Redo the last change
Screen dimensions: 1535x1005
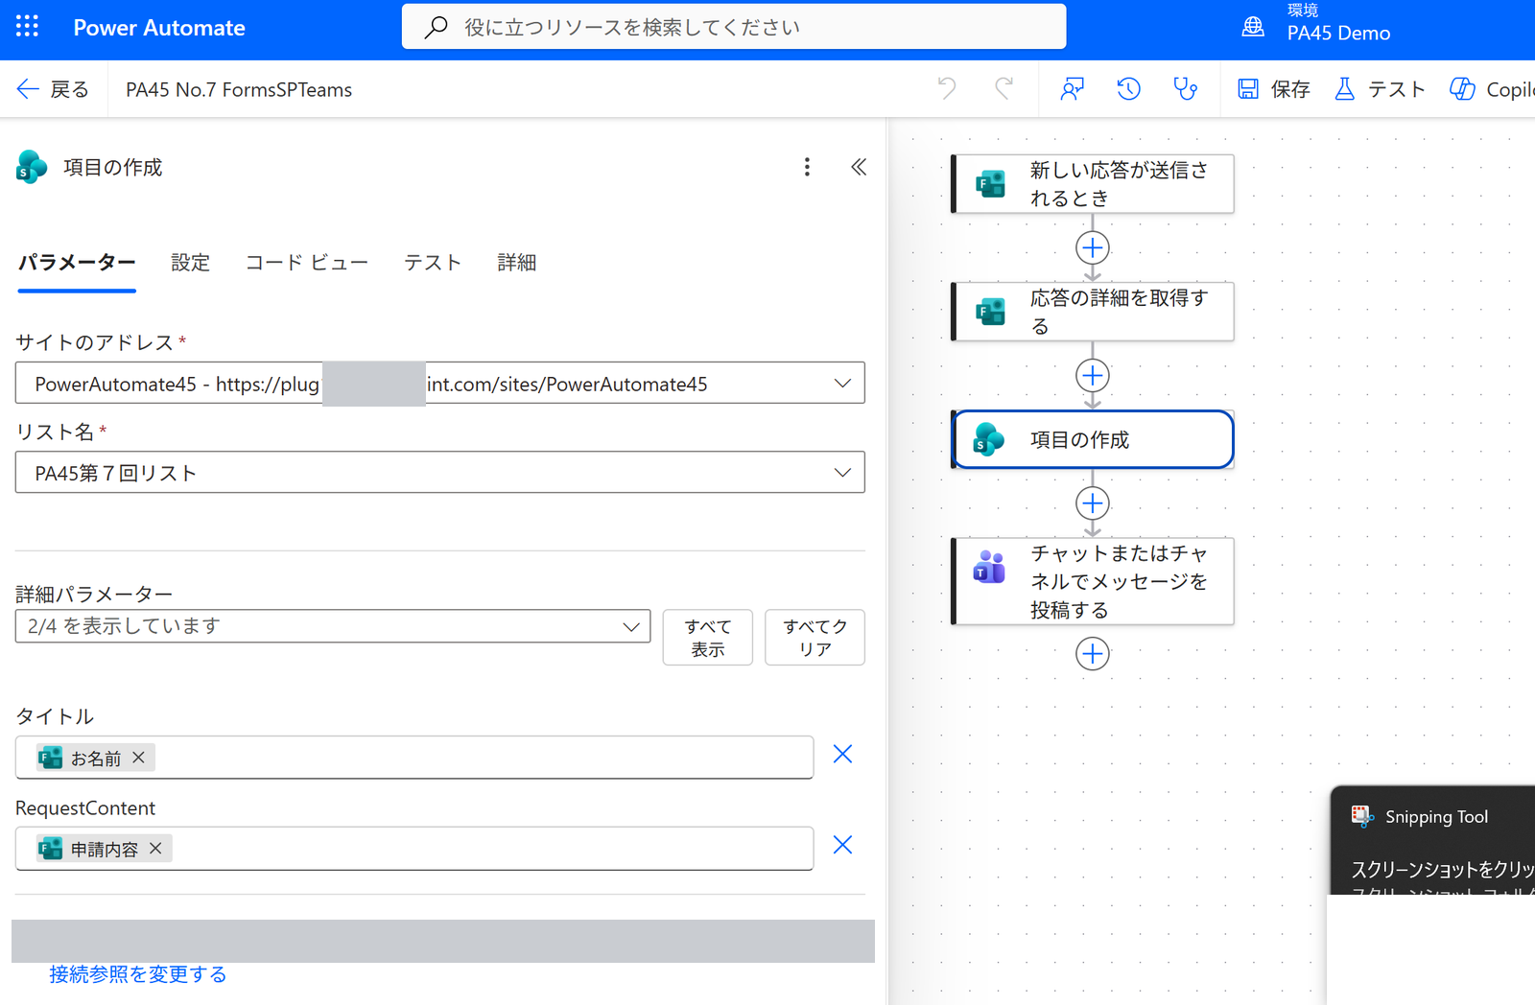[1004, 89]
